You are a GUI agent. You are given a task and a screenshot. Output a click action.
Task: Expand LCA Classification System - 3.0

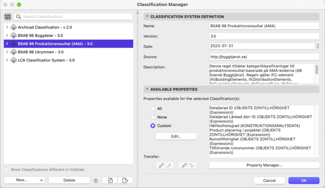(7, 60)
